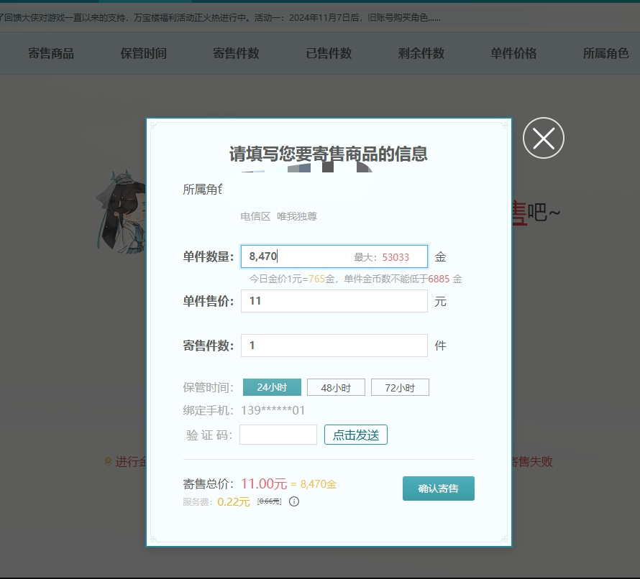The image size is (640, 579).
Task: Open the scrolling announcement text at top
Action: (221, 17)
